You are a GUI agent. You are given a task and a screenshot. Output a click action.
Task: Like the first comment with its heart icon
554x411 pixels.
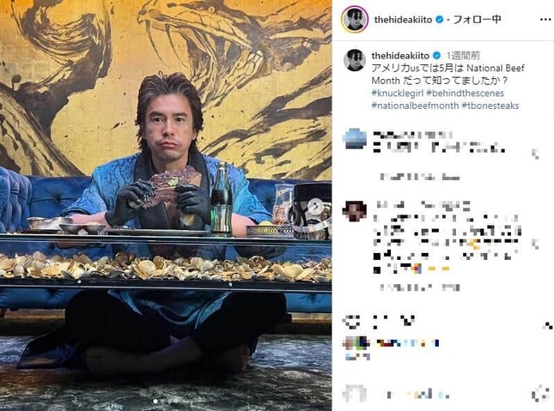(536, 154)
